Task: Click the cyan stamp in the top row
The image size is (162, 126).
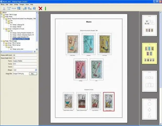Action: [89, 44]
